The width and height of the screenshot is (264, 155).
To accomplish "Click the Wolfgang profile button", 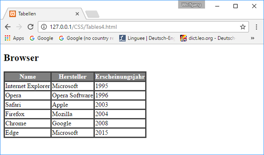I will point(192,5).
